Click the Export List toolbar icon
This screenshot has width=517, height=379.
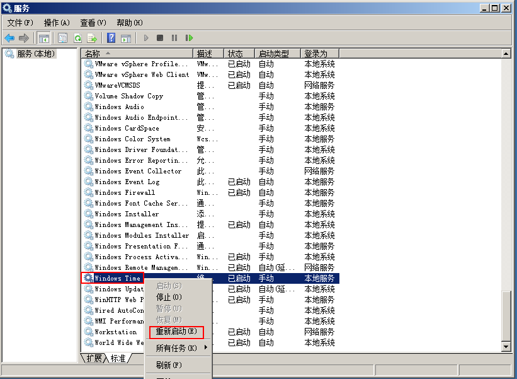(x=92, y=38)
